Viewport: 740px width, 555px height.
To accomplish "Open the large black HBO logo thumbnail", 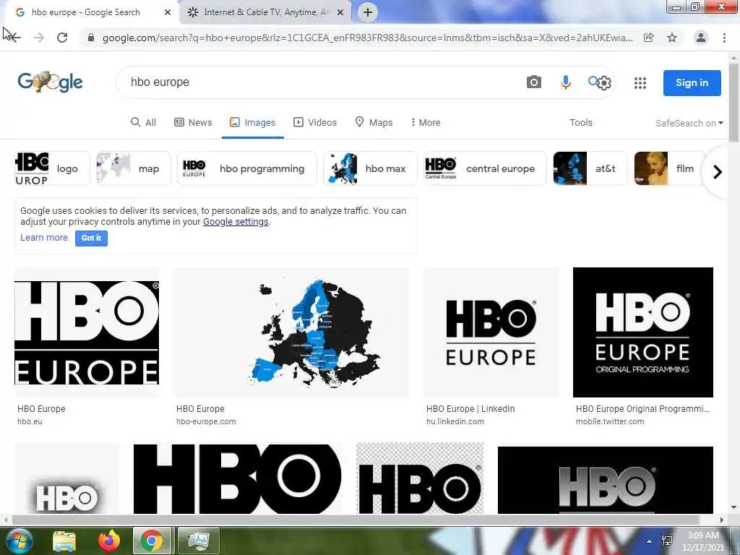I will point(237,478).
